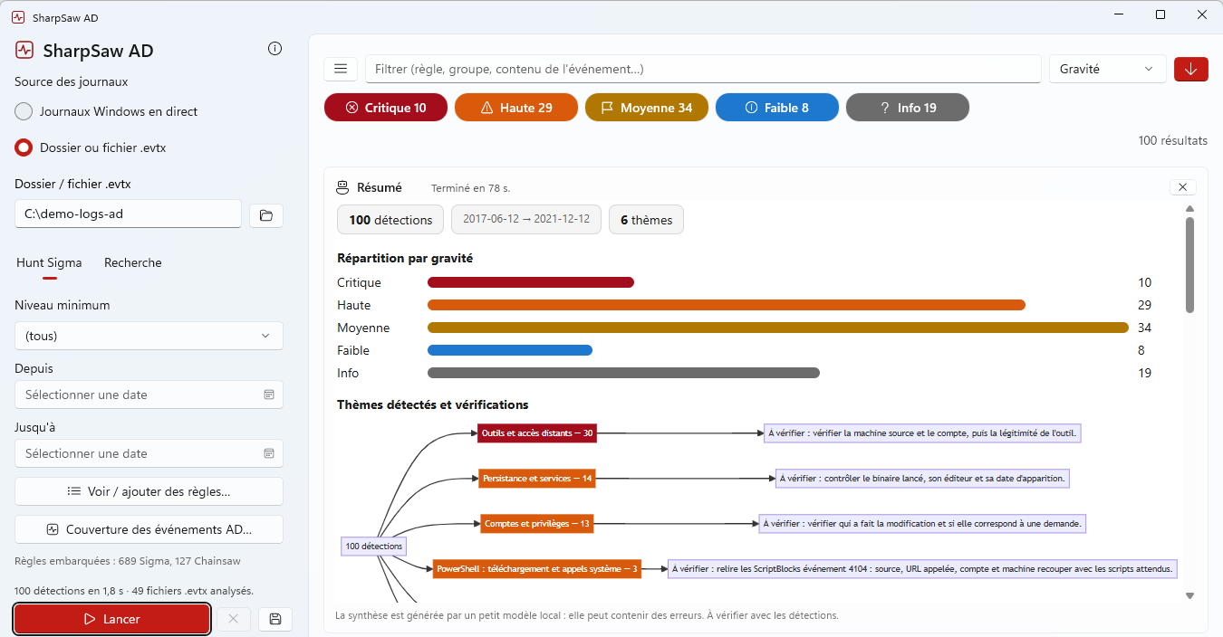Click the Comptes et privilèges — 13 node
1223x637 pixels.
[537, 523]
